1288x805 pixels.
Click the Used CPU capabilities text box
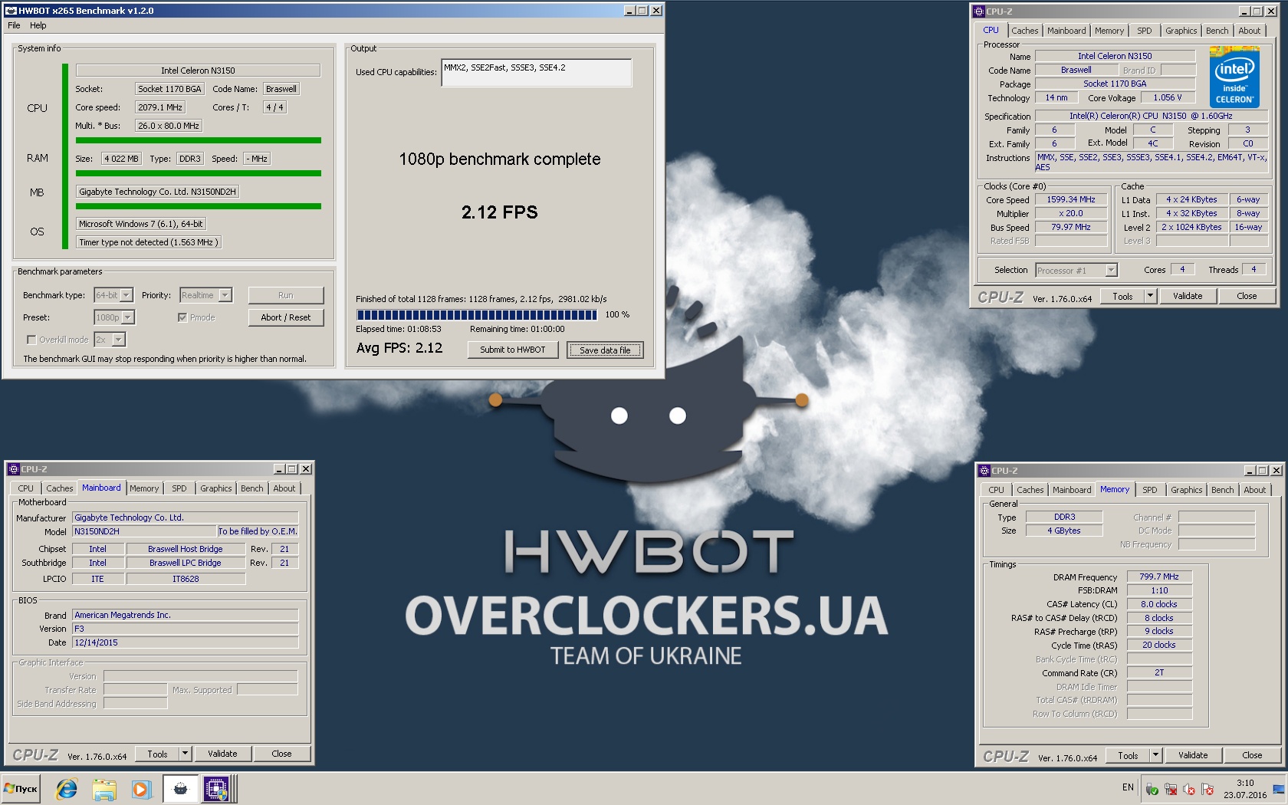click(x=537, y=73)
